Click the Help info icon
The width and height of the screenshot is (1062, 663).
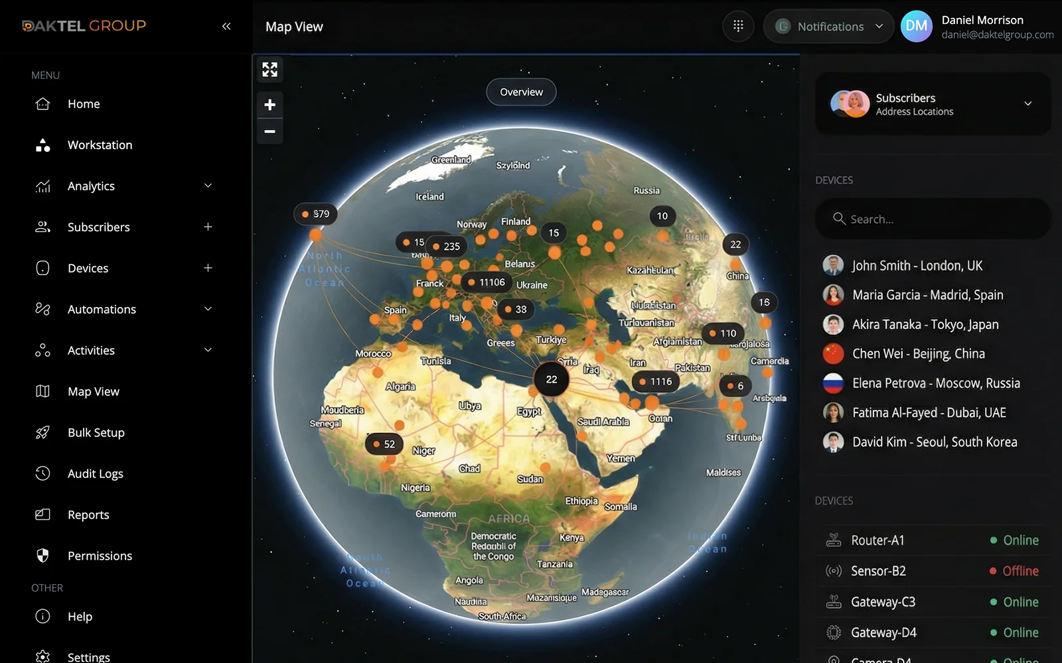(42, 617)
